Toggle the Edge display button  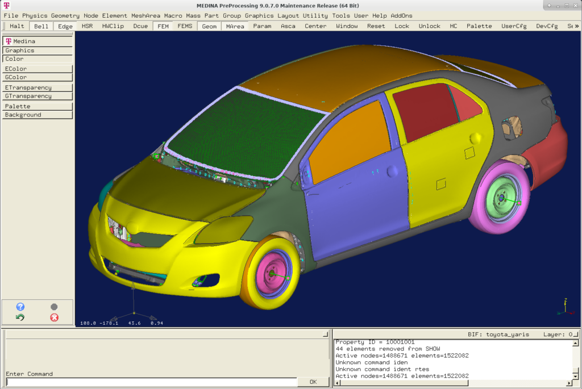(65, 26)
